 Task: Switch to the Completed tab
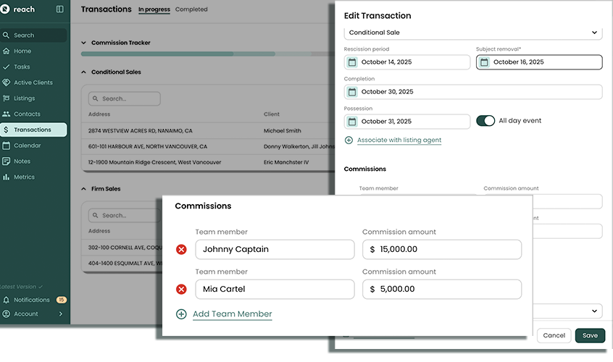[191, 9]
